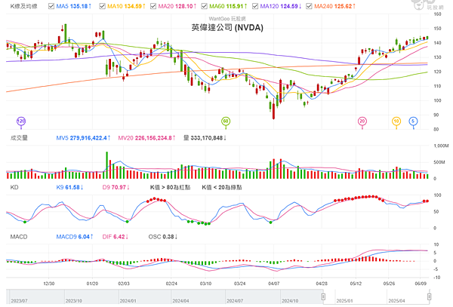453x307 pixels.
Task: Uncheck the MA5 moving average checkbox
Action: 51,6
